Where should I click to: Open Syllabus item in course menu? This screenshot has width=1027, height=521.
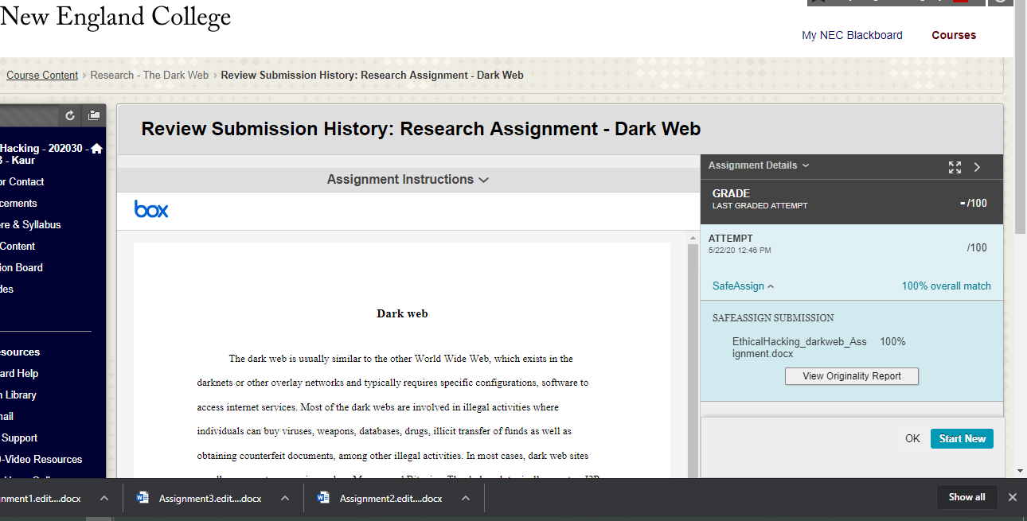30,224
